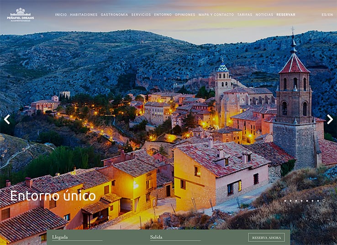Click the Reservar link in the header

[x=286, y=15]
